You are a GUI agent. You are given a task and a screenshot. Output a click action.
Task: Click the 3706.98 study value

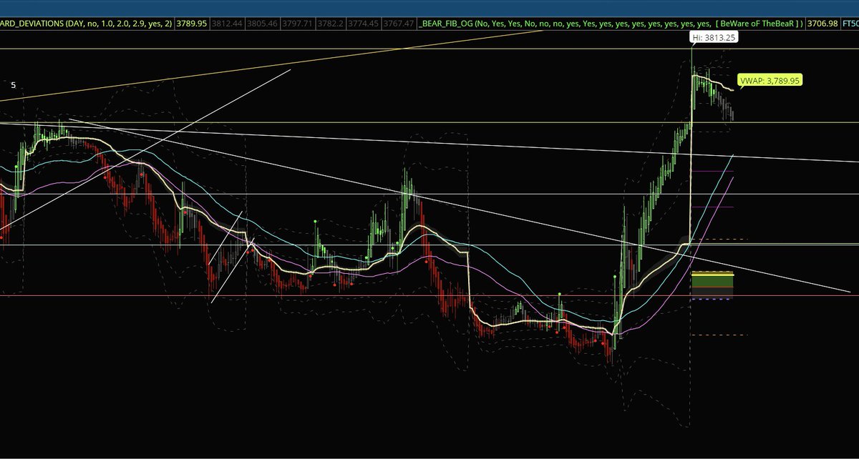tap(822, 24)
